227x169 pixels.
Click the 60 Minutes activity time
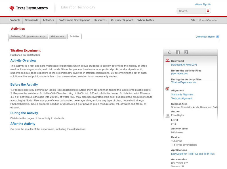pyautogui.click(x=177, y=132)
